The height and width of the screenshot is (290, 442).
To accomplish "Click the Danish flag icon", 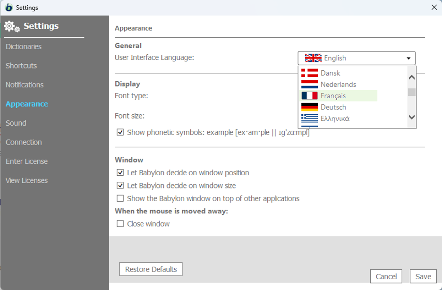I will (309, 73).
